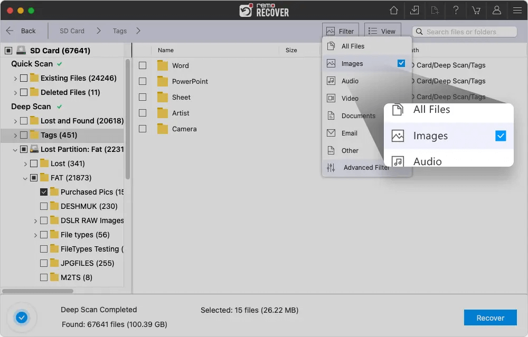528x337 pixels.
Task: Select Video in the filter menu
Action: point(350,98)
